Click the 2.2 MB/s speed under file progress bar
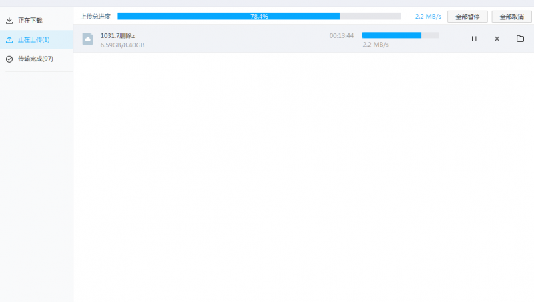This screenshot has height=302, width=534. click(x=376, y=45)
